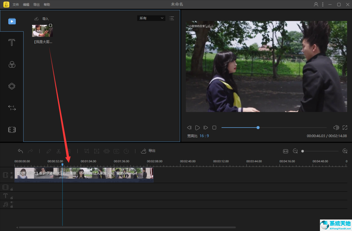Image resolution: width=352 pixels, height=231 pixels.
Task: Click 导入 to import media
Action: [x=42, y=19]
